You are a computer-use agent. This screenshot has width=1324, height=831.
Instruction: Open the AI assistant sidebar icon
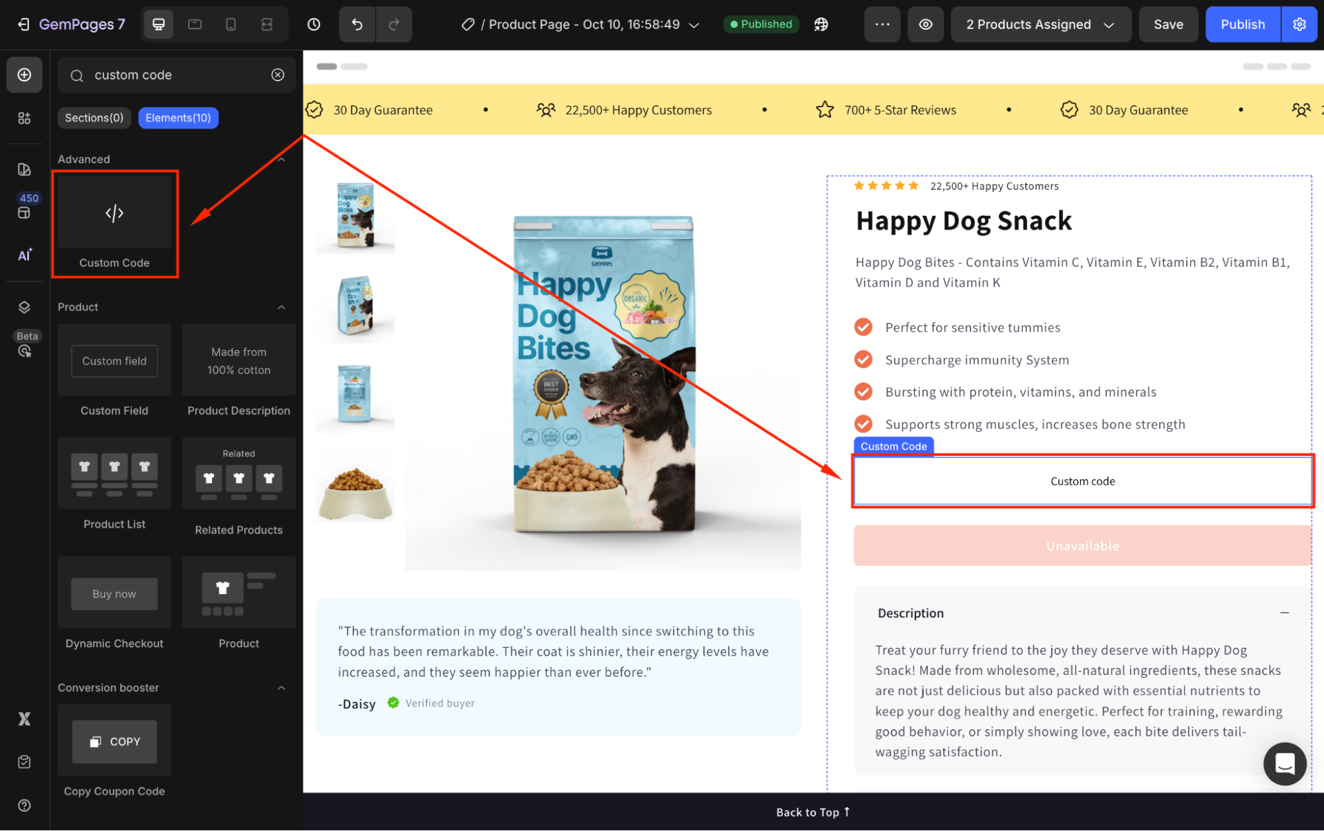25,255
